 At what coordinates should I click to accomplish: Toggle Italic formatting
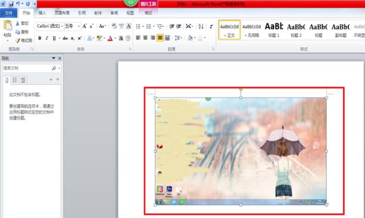click(47, 38)
